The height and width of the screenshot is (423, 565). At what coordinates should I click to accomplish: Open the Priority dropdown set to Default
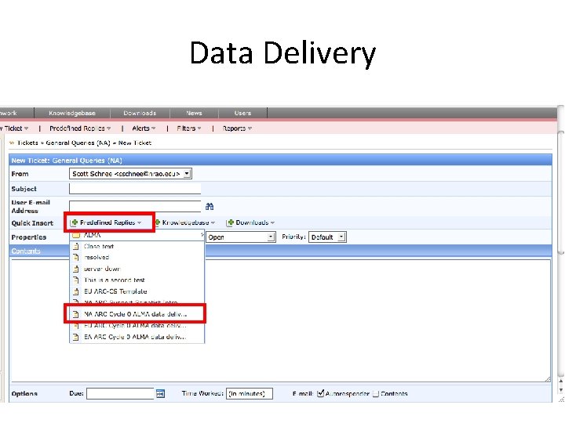point(327,237)
